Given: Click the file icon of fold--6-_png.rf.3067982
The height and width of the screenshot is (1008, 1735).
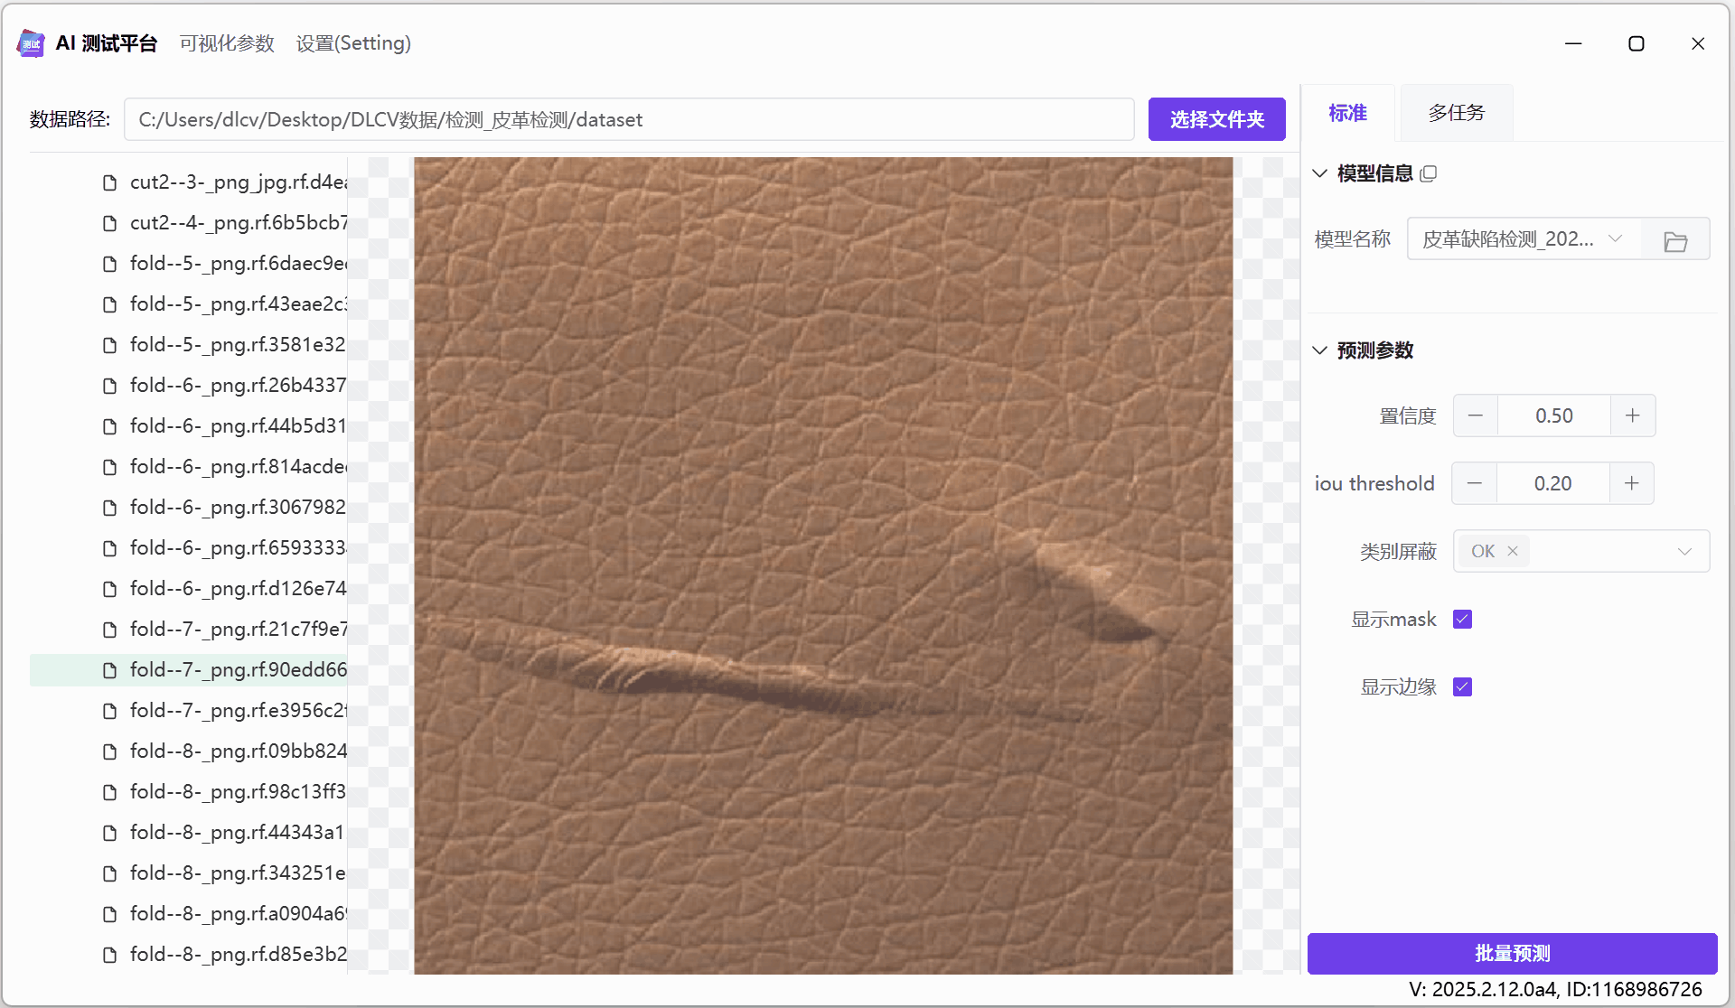Looking at the screenshot, I should (x=110, y=508).
